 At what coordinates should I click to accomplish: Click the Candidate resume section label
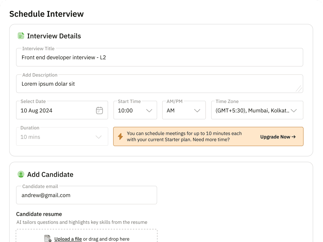pyautogui.click(x=39, y=214)
